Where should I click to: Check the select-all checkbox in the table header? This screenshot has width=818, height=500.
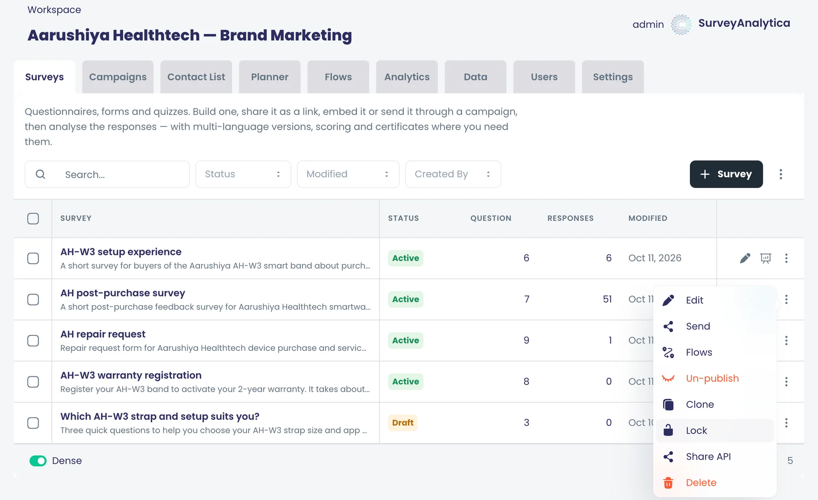pos(33,219)
